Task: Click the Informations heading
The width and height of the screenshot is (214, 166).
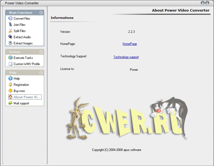Action: 62,18
